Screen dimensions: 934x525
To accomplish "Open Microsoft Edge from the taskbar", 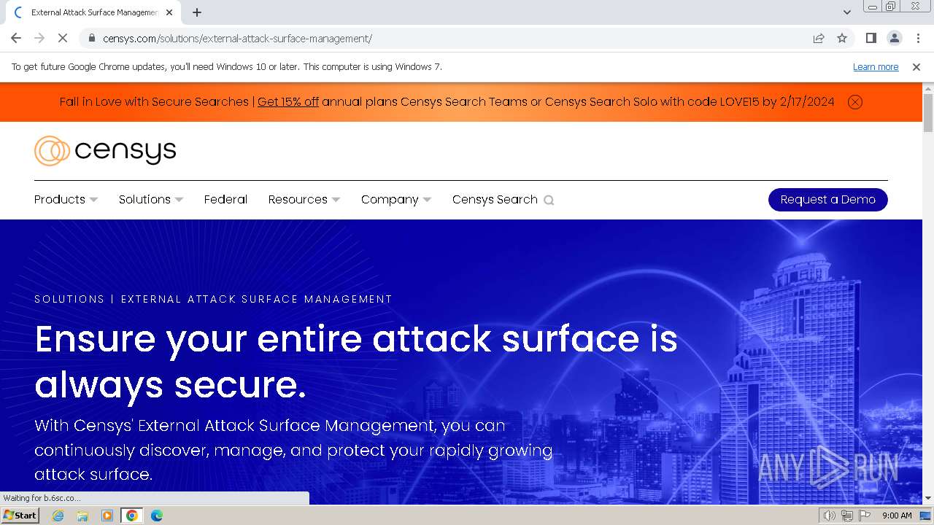I will coord(156,516).
